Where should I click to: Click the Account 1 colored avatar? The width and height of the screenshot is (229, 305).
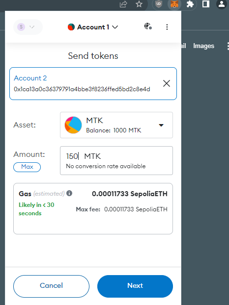click(71, 27)
